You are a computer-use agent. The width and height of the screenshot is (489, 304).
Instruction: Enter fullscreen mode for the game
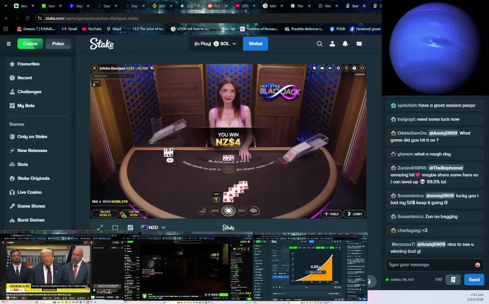[x=100, y=228]
